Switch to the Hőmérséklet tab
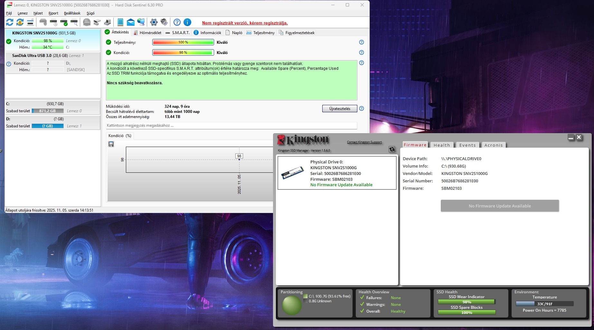594x330 pixels. tap(147, 32)
